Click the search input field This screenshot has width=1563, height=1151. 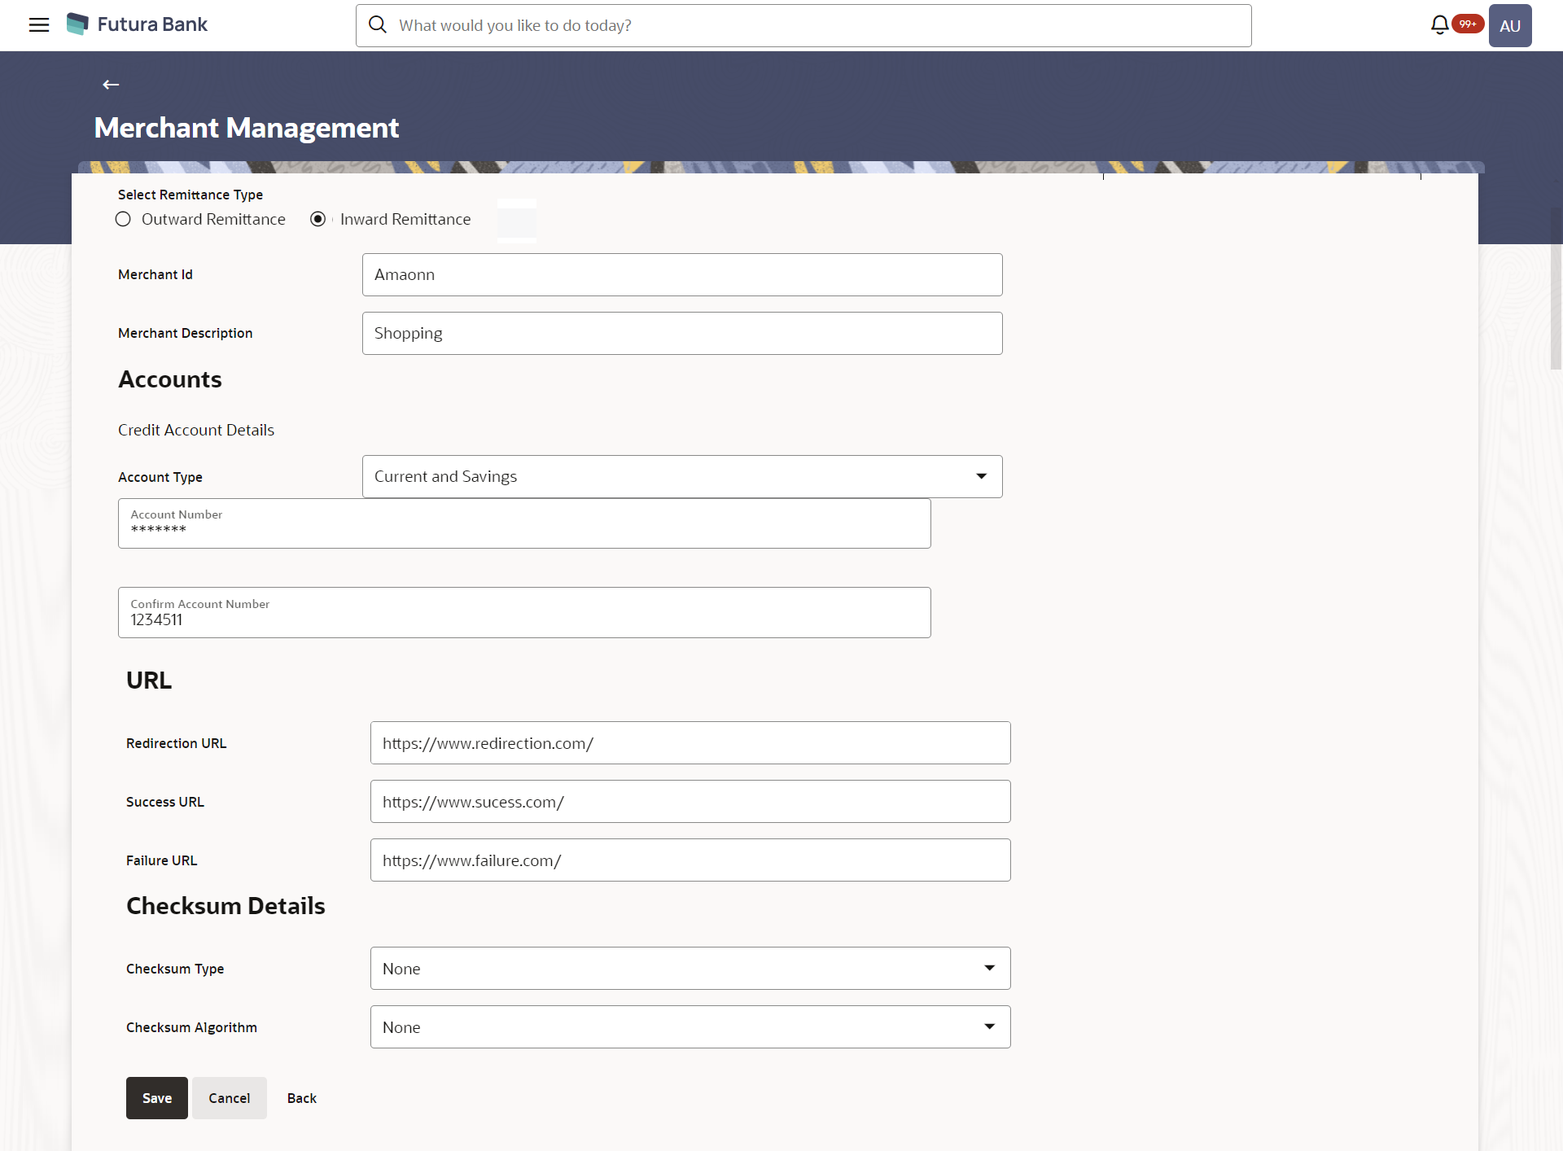[804, 25]
